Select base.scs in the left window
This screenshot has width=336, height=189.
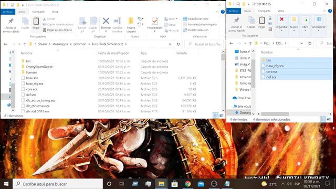click(31, 78)
